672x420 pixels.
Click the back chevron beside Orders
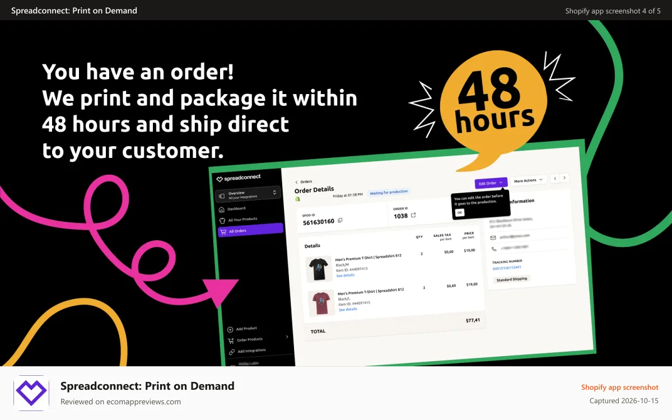tap(297, 182)
